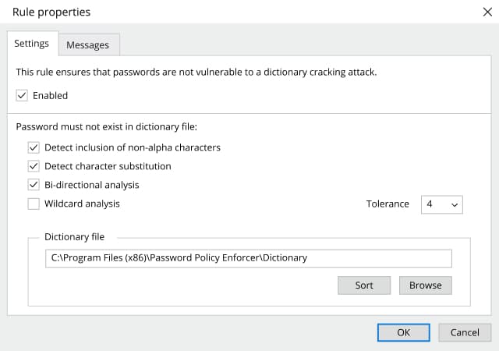The image size is (499, 351).
Task: Click the Detect character substitution label
Action: click(x=108, y=166)
